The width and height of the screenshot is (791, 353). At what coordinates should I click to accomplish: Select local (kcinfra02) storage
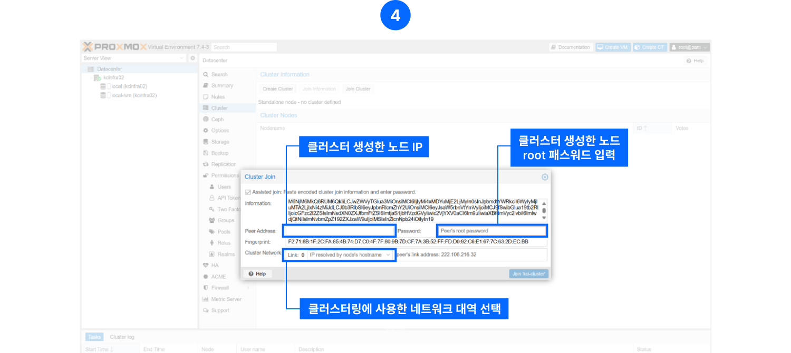[x=129, y=86]
